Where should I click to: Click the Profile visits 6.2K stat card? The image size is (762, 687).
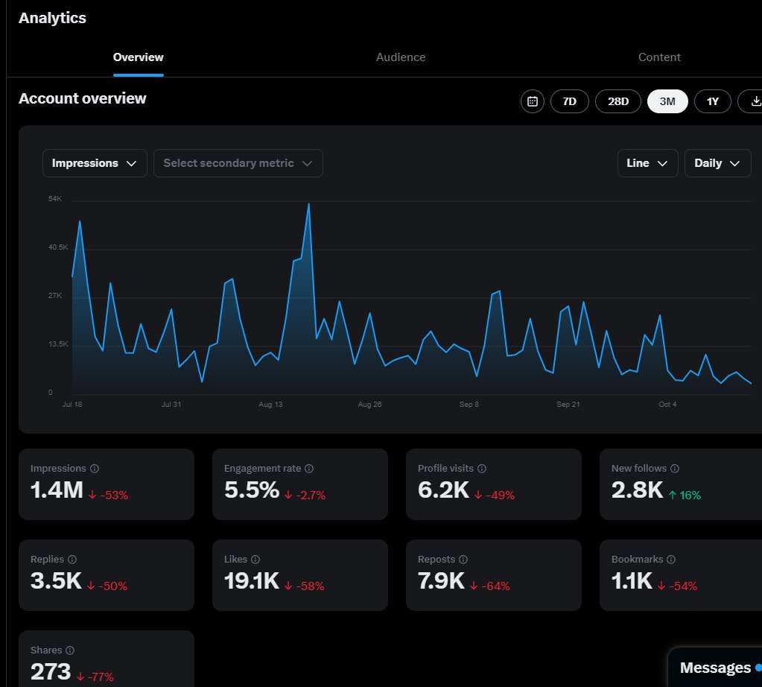pyautogui.click(x=494, y=484)
